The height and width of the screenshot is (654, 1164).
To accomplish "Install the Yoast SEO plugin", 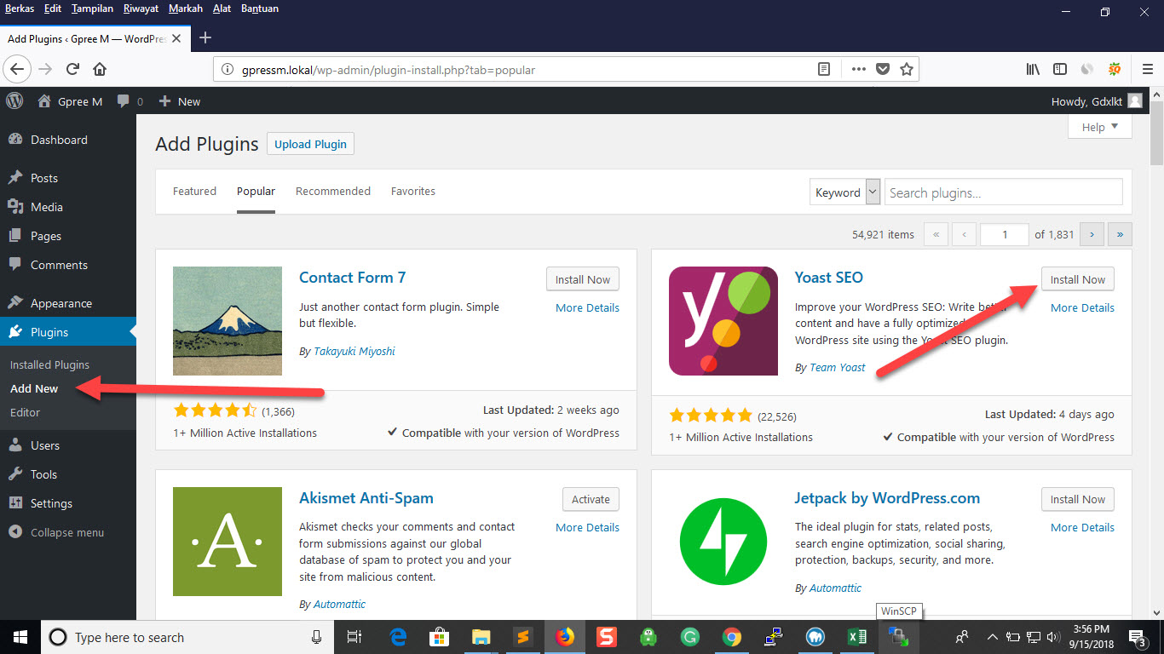I will pyautogui.click(x=1077, y=279).
